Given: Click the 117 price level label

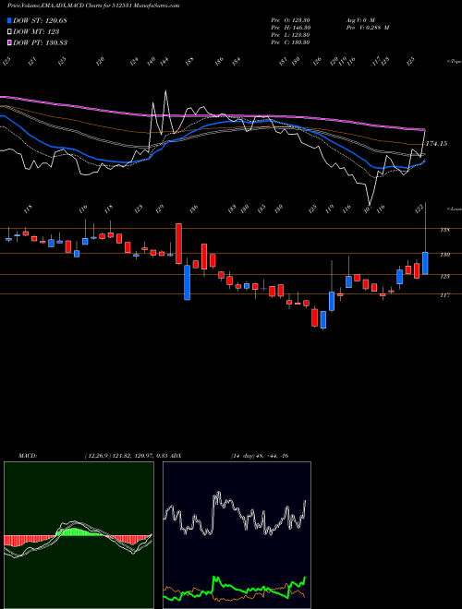Looking at the screenshot, I should click(444, 295).
